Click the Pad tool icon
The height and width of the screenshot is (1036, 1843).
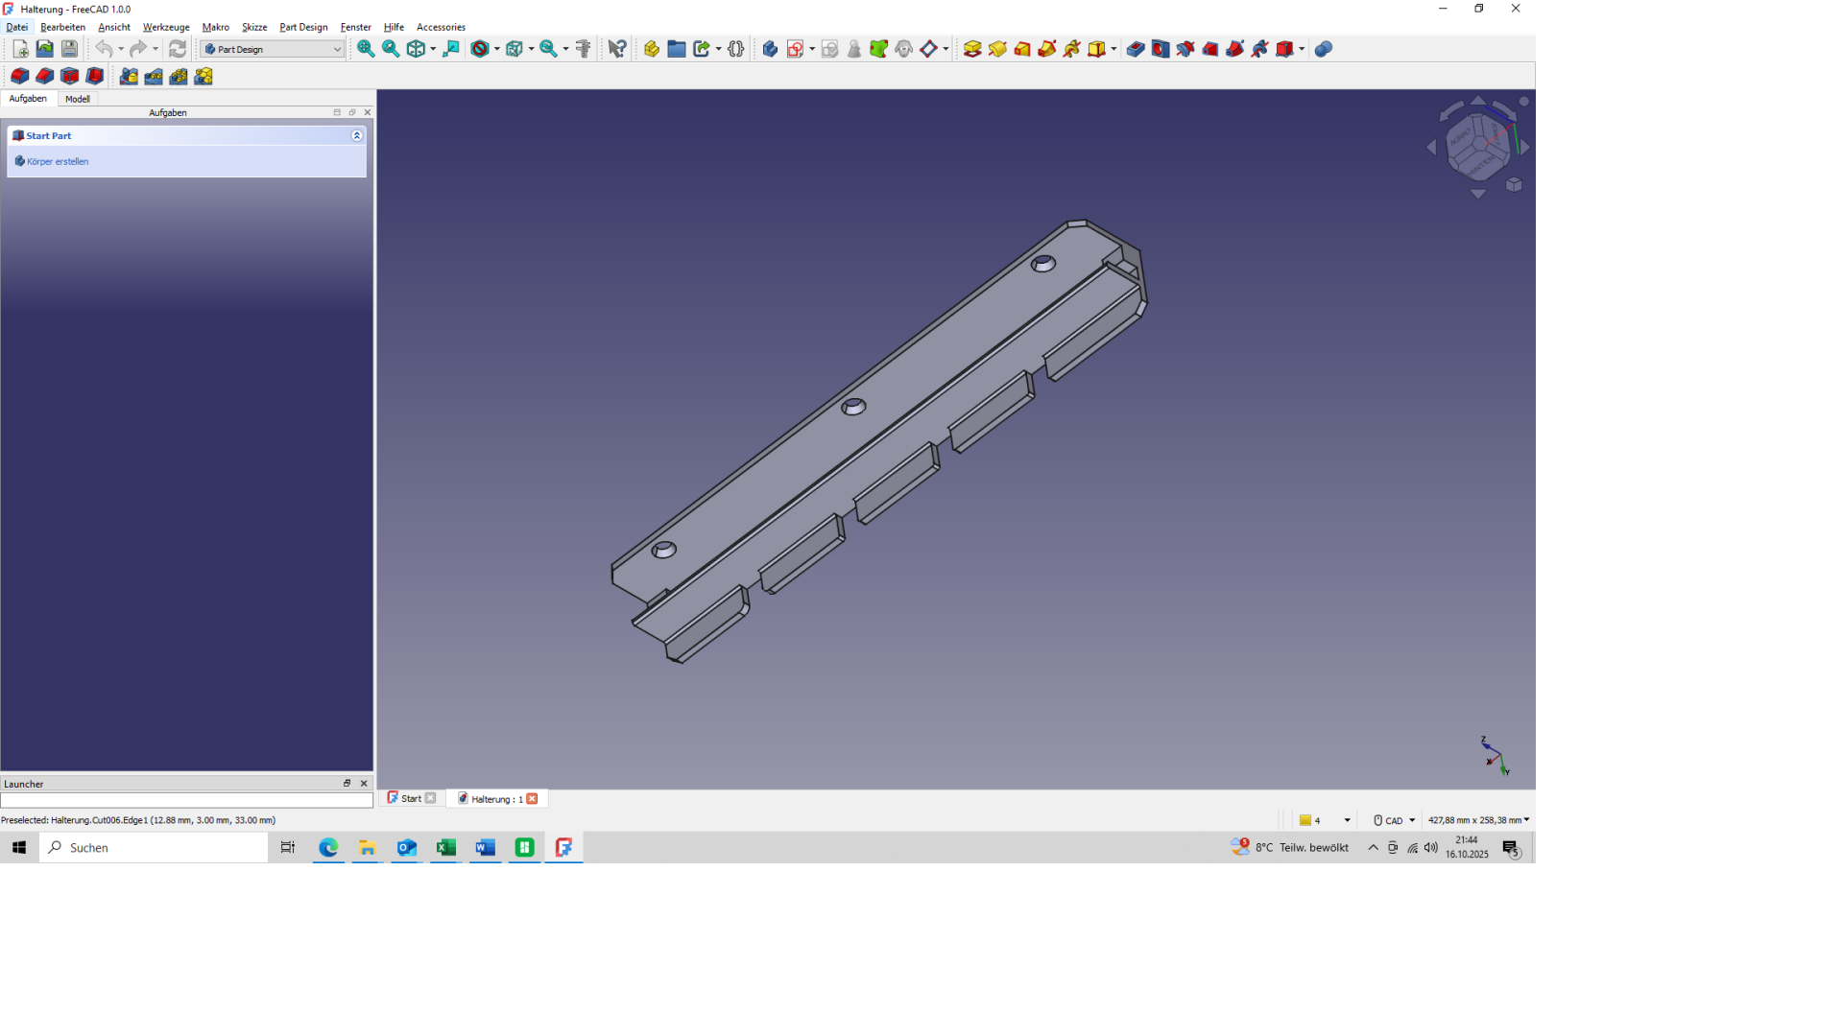pyautogui.click(x=972, y=49)
